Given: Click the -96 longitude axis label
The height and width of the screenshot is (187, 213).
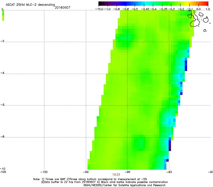Looking at the screenshot, I should (x=128, y=172).
